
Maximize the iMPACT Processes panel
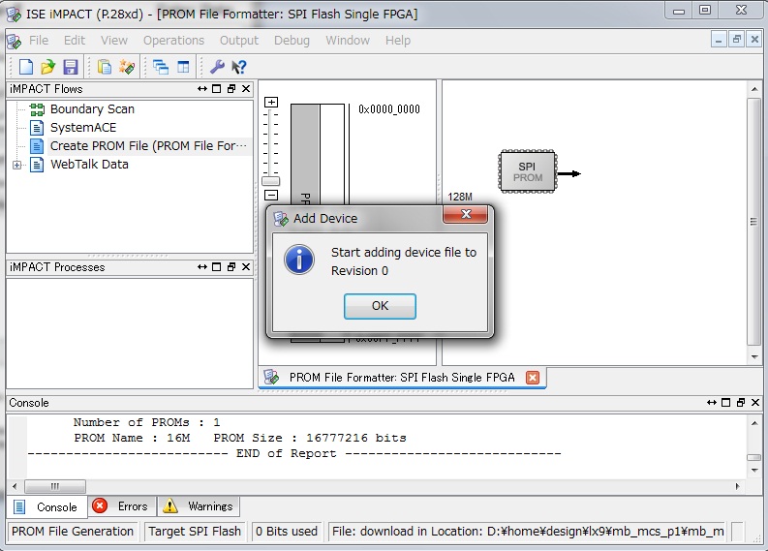pyautogui.click(x=217, y=267)
